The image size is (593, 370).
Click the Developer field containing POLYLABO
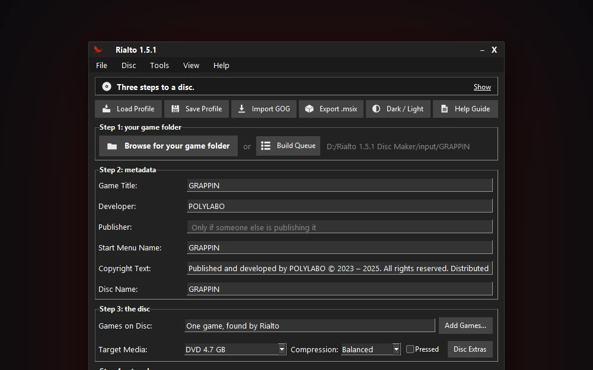[340, 206]
